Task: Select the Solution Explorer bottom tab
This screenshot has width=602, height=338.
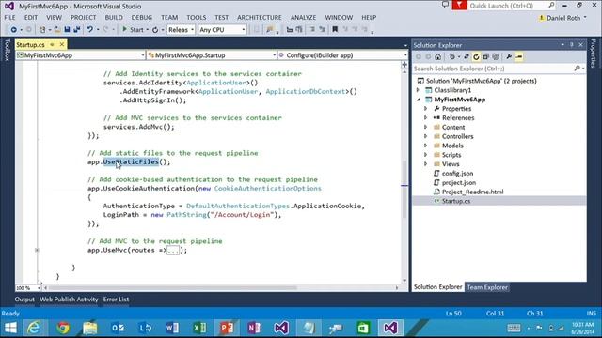Action: (x=437, y=287)
